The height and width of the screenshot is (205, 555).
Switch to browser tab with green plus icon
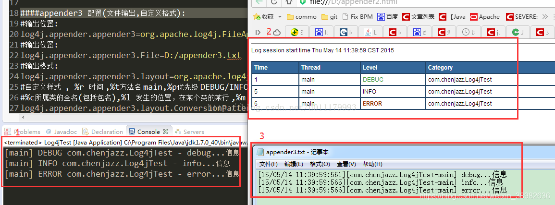point(296,32)
